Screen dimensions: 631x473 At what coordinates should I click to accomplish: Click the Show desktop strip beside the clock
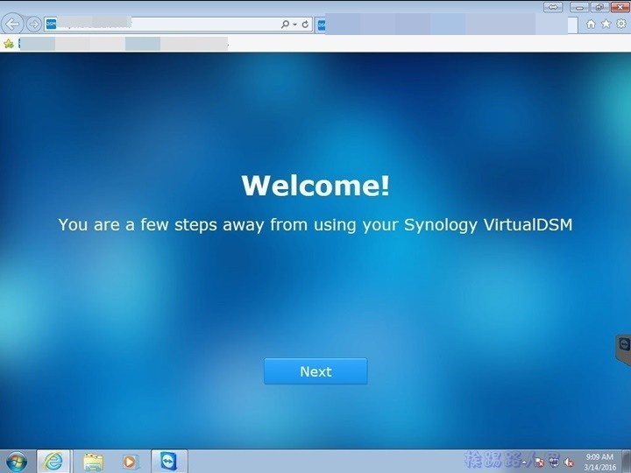626,462
